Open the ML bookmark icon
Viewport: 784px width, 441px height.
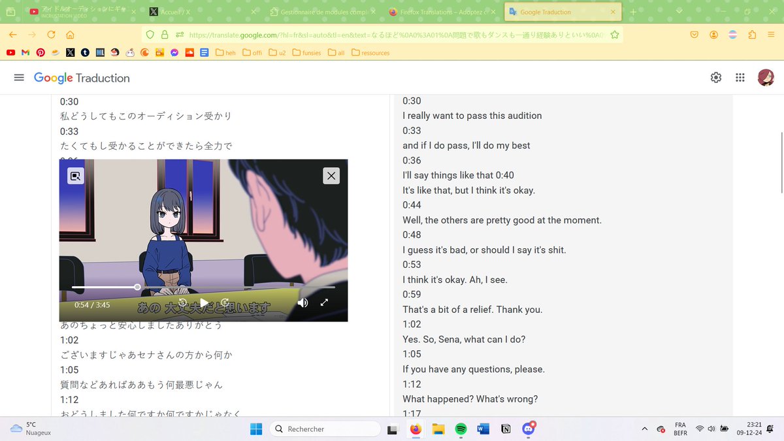tap(100, 52)
